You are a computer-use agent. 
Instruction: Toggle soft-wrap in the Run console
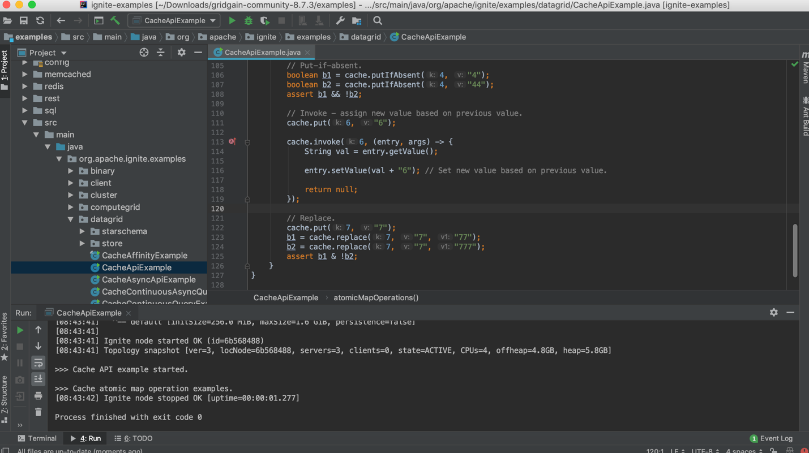tap(38, 363)
